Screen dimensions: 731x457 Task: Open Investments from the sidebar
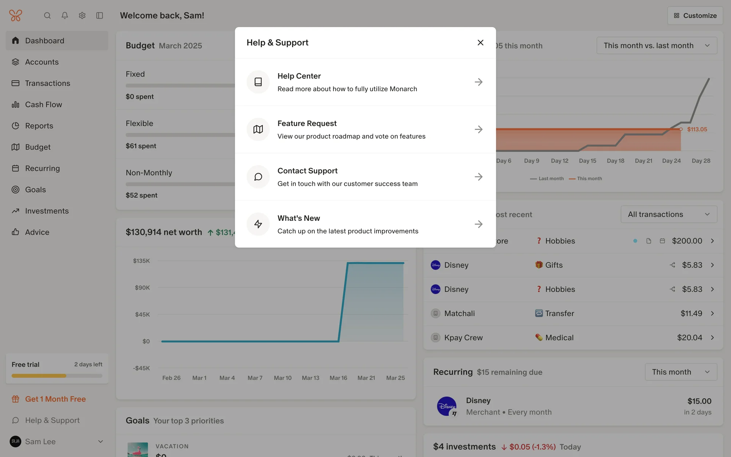click(47, 211)
